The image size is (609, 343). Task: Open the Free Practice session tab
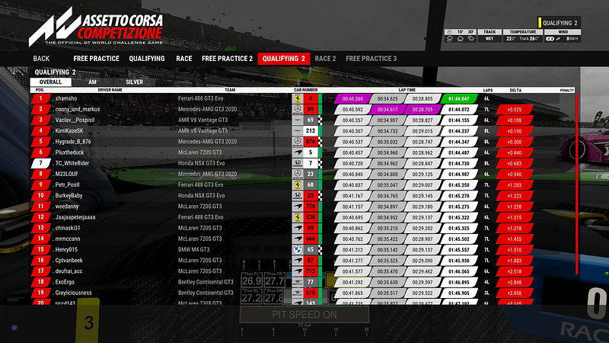point(97,59)
